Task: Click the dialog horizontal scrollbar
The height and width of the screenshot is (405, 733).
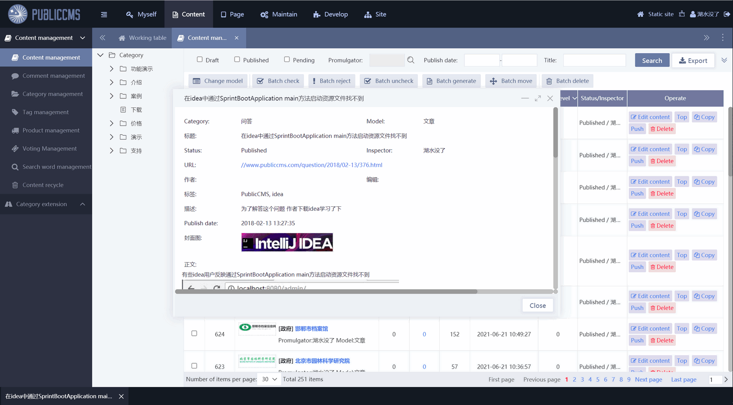Action: pos(326,292)
